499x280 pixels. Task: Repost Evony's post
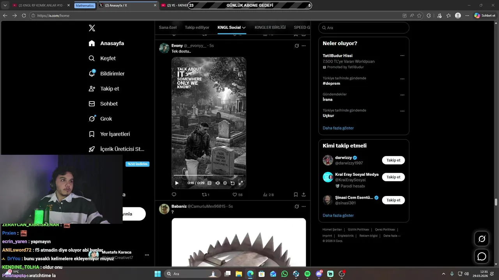tap(205, 194)
